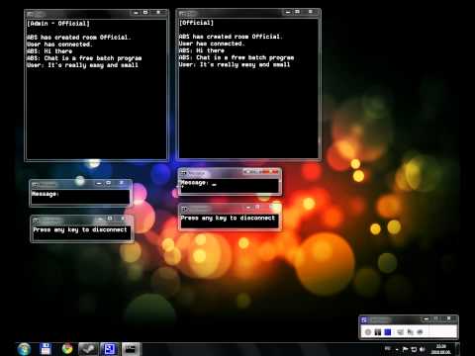475x356 pixels.
Task: Click the '[Admin - Official]' header text
Action: 58,24
